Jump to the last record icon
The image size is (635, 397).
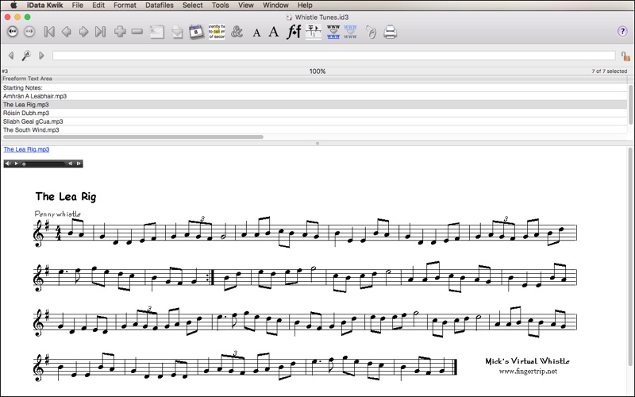[x=101, y=32]
